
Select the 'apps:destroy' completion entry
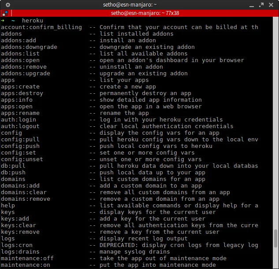22,93
